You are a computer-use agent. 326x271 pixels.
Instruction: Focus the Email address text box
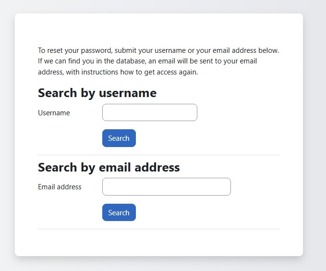point(166,187)
